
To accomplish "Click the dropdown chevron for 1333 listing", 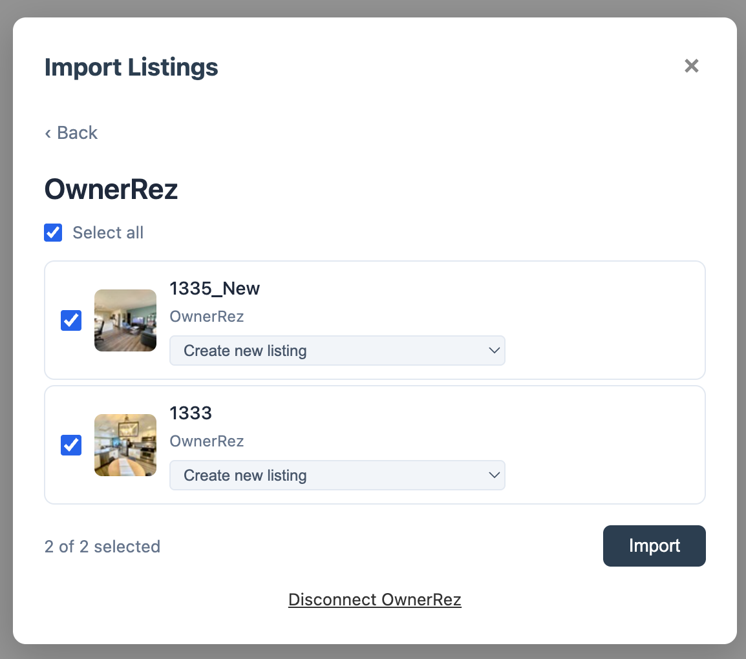I will (x=495, y=475).
